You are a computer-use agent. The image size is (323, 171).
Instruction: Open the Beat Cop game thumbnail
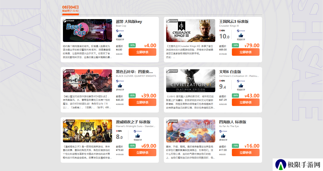coord(87,30)
